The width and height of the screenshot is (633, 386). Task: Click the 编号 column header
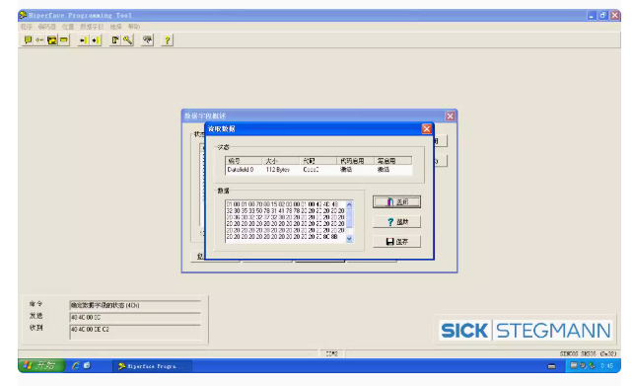[x=244, y=161]
